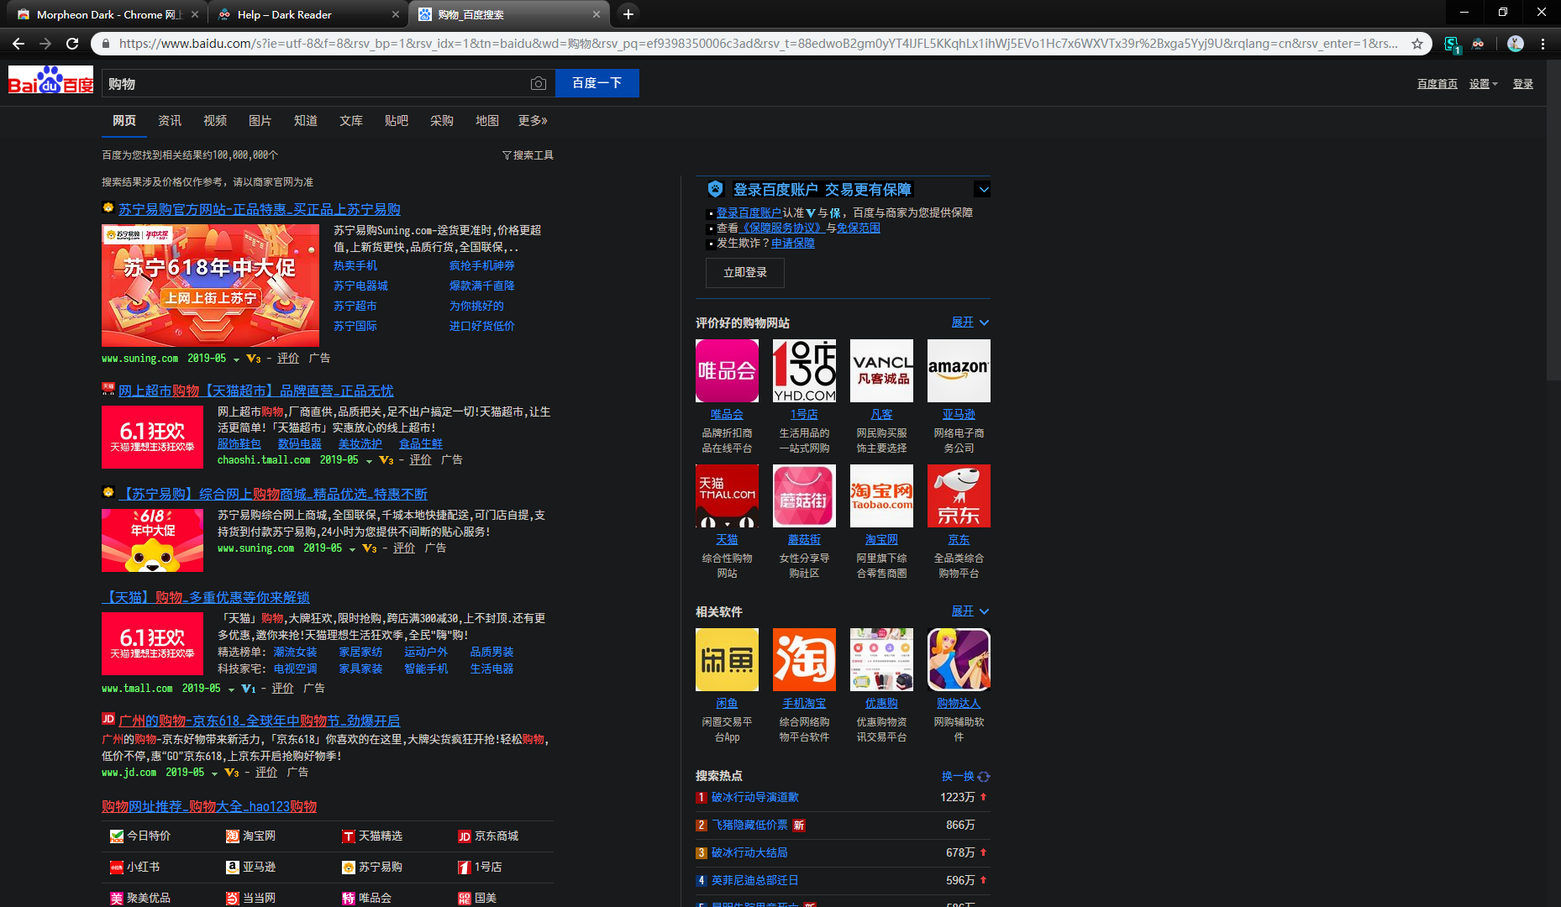Open the 闲鱼 app icon
1561x907 pixels.
pos(727,659)
